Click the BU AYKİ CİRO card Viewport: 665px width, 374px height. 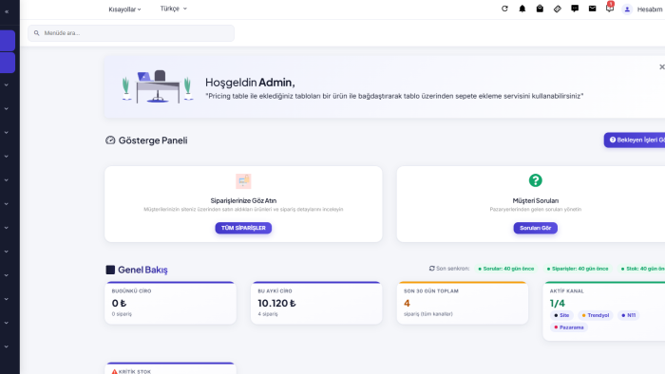(x=316, y=303)
